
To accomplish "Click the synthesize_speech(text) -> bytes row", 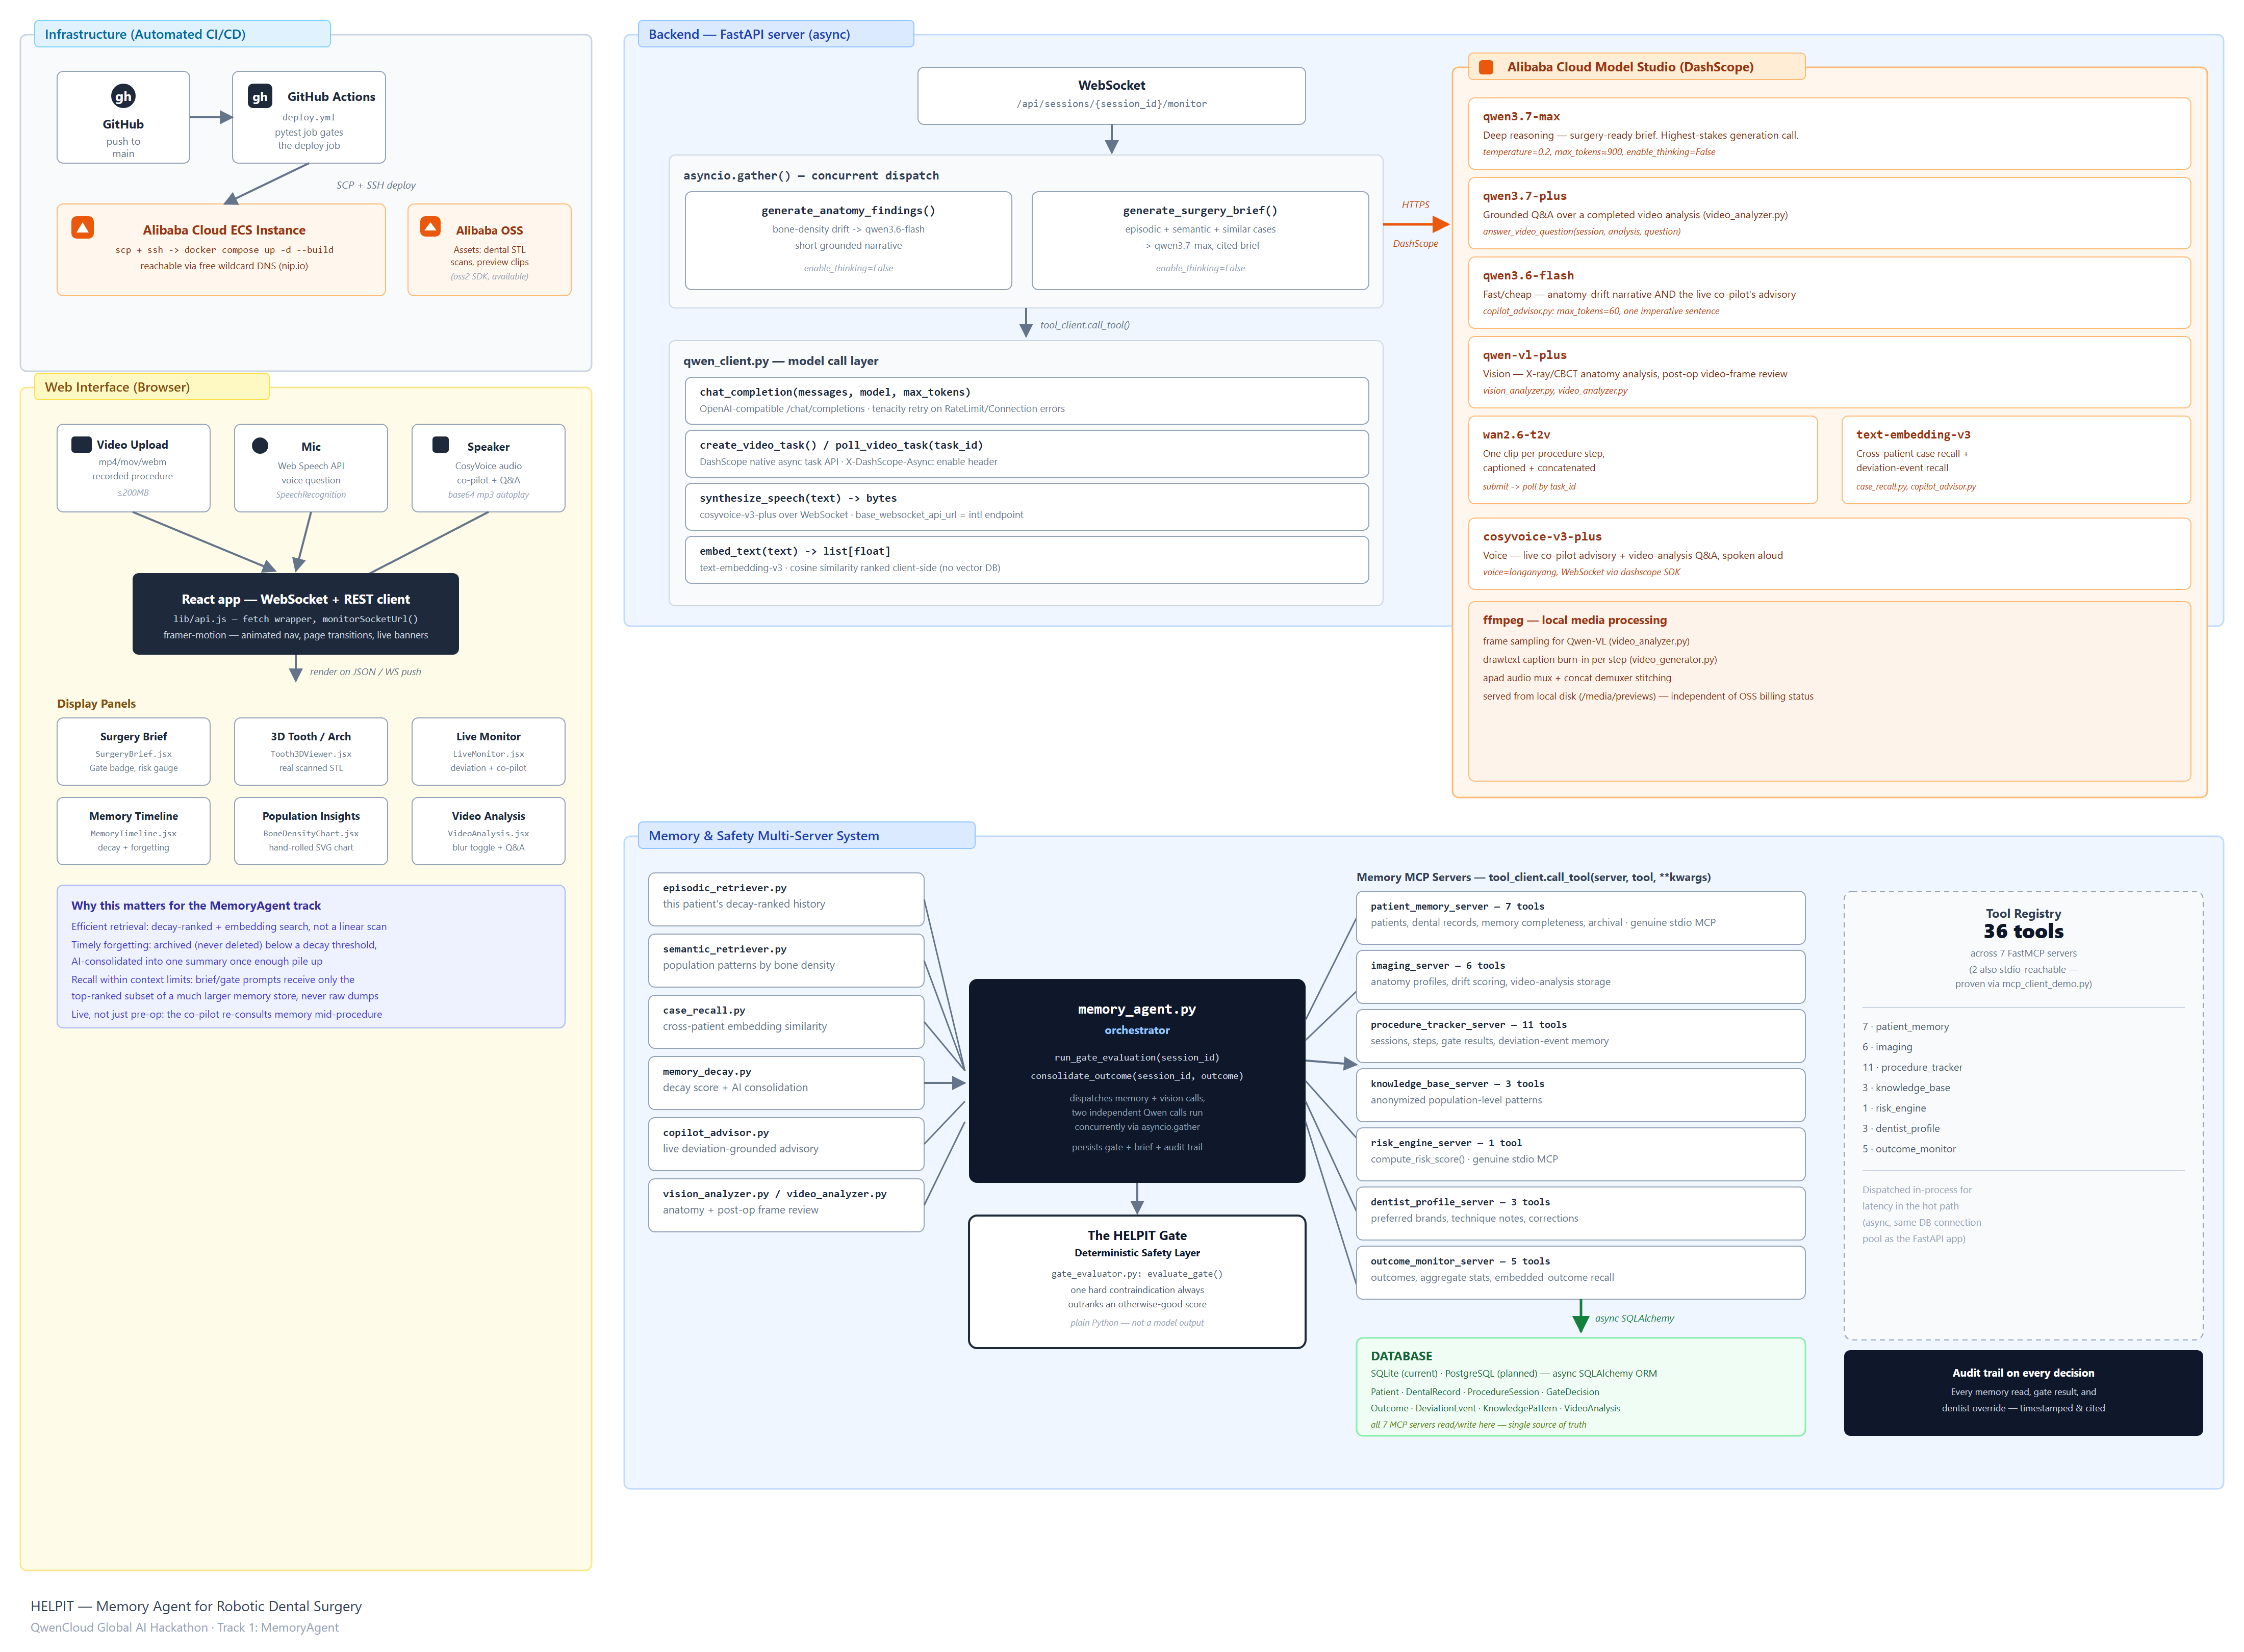I will pos(1026,506).
